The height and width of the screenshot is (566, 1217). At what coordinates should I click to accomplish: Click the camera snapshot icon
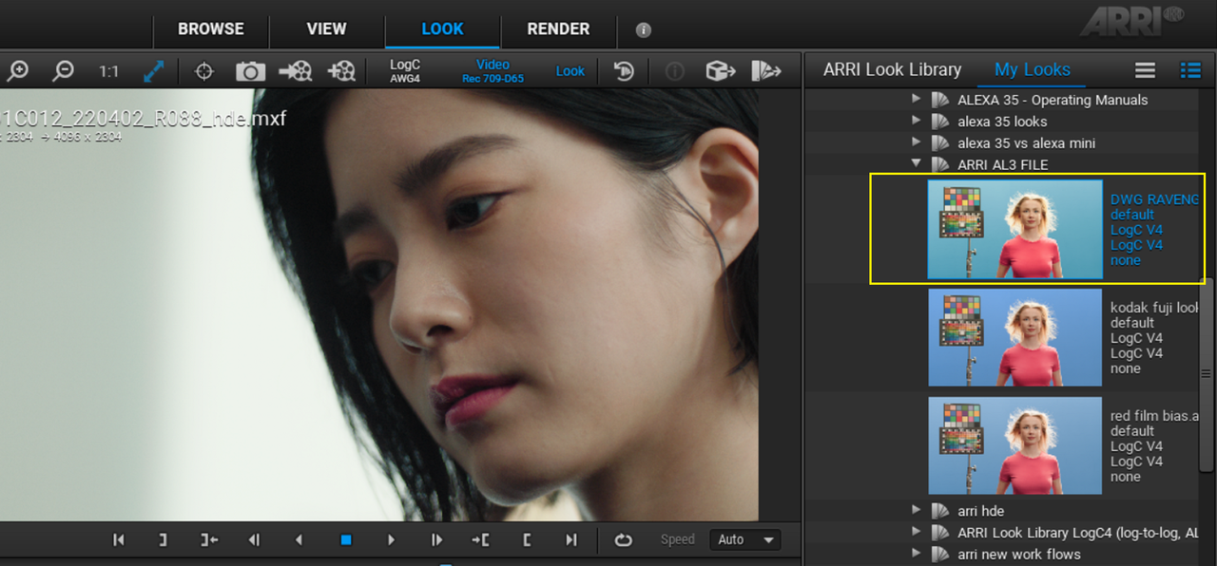(250, 71)
